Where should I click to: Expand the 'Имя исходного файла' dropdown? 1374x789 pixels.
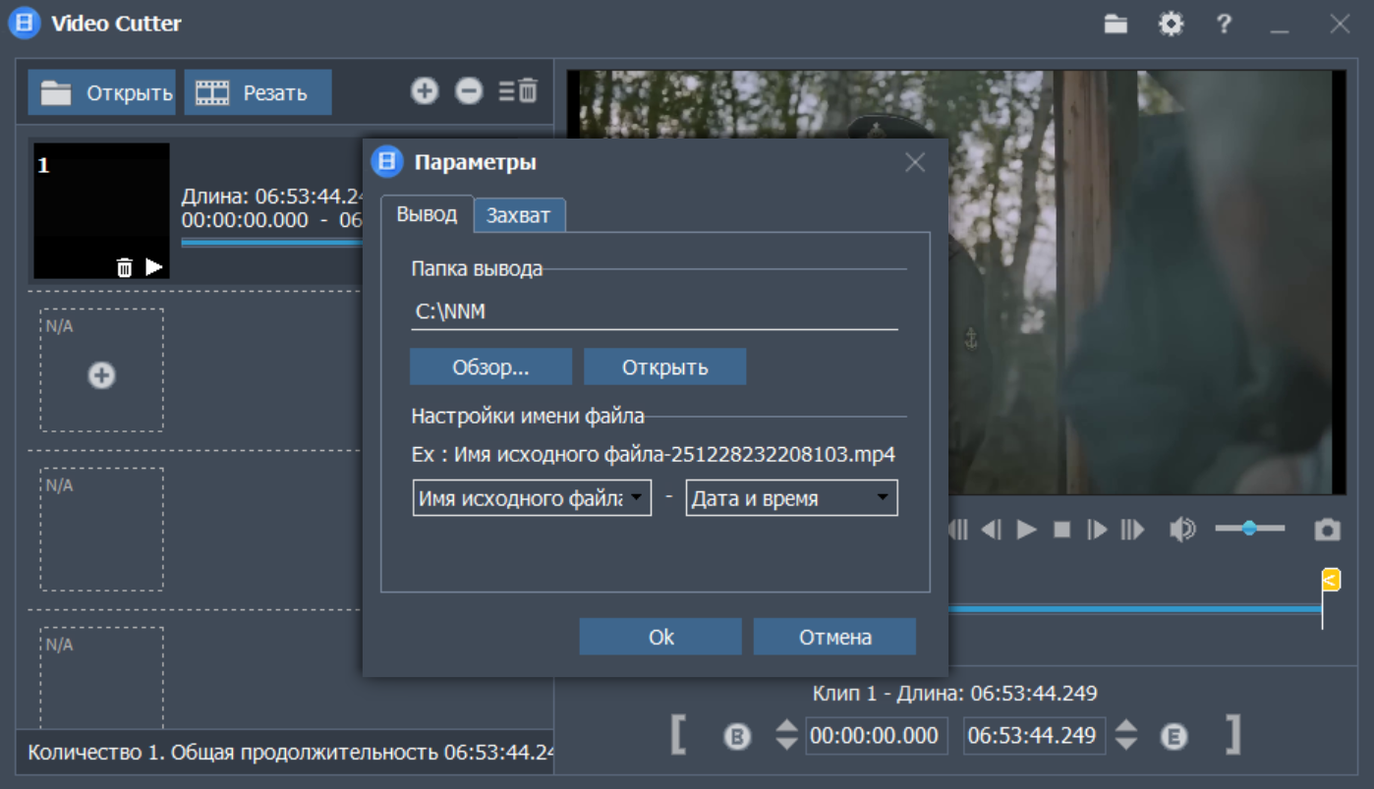532,498
